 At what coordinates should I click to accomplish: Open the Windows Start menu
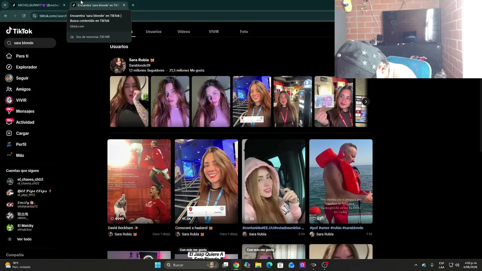pyautogui.click(x=158, y=265)
